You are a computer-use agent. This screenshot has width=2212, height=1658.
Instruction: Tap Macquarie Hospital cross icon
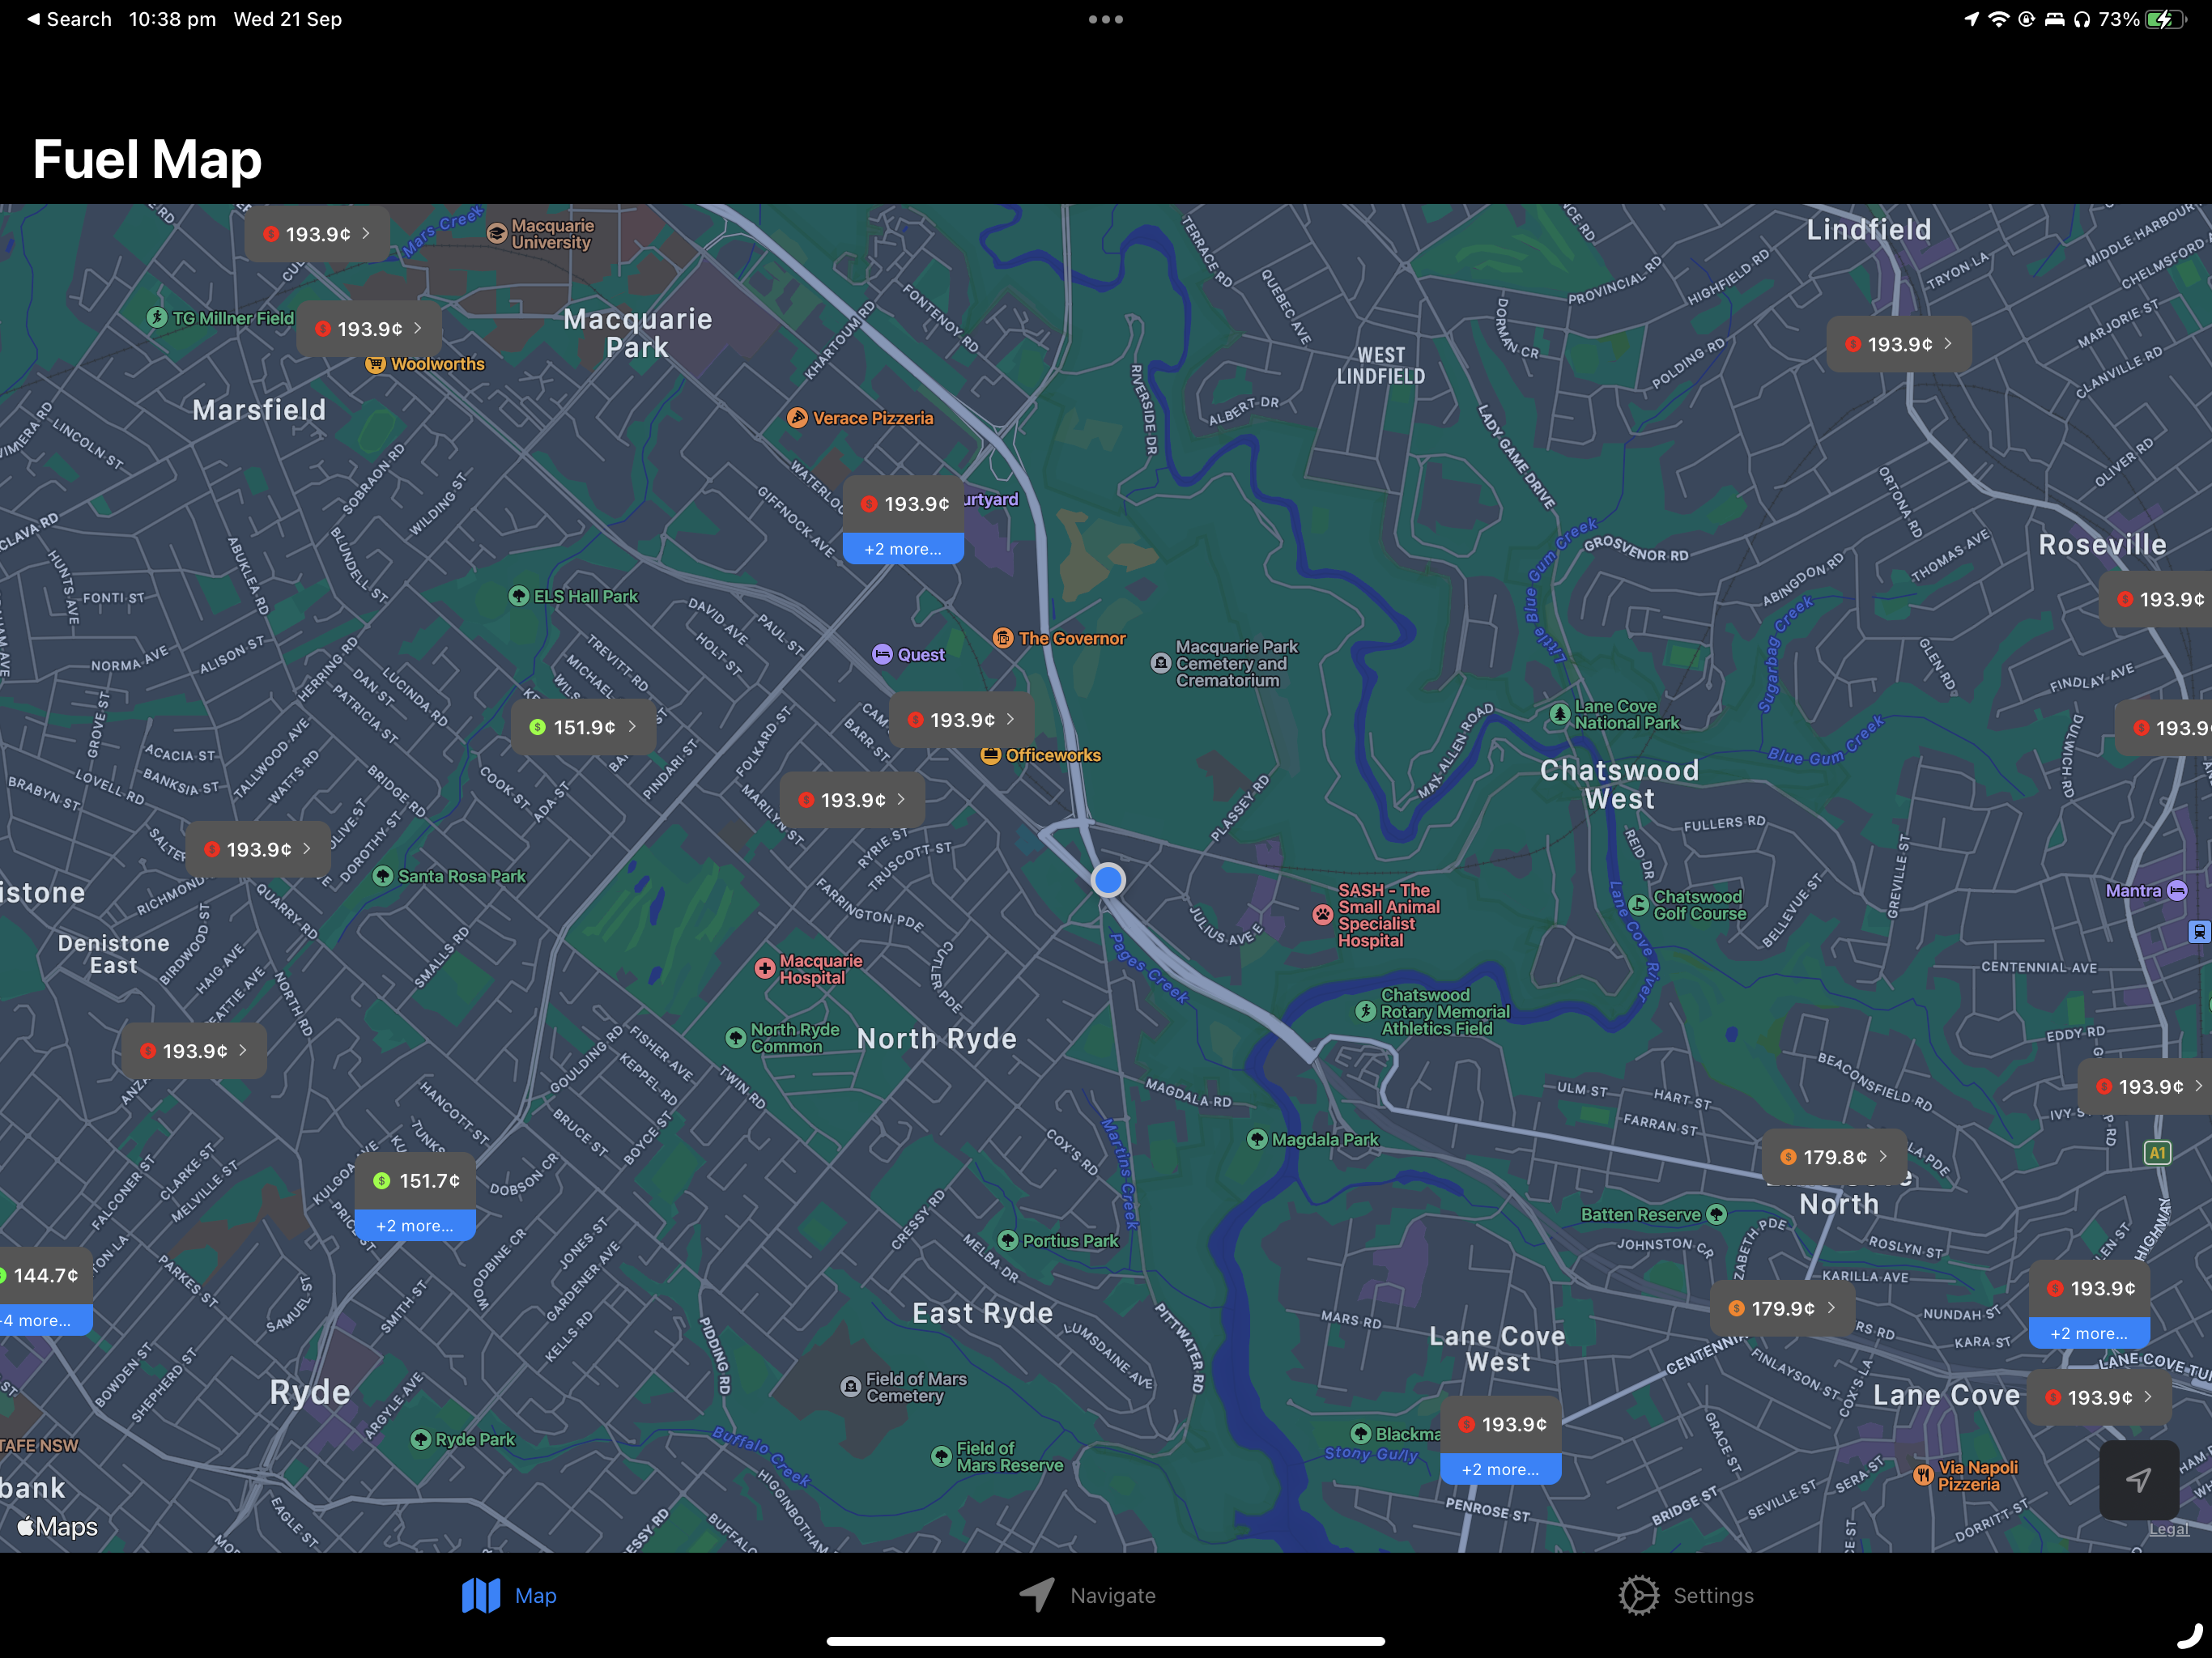click(765, 968)
